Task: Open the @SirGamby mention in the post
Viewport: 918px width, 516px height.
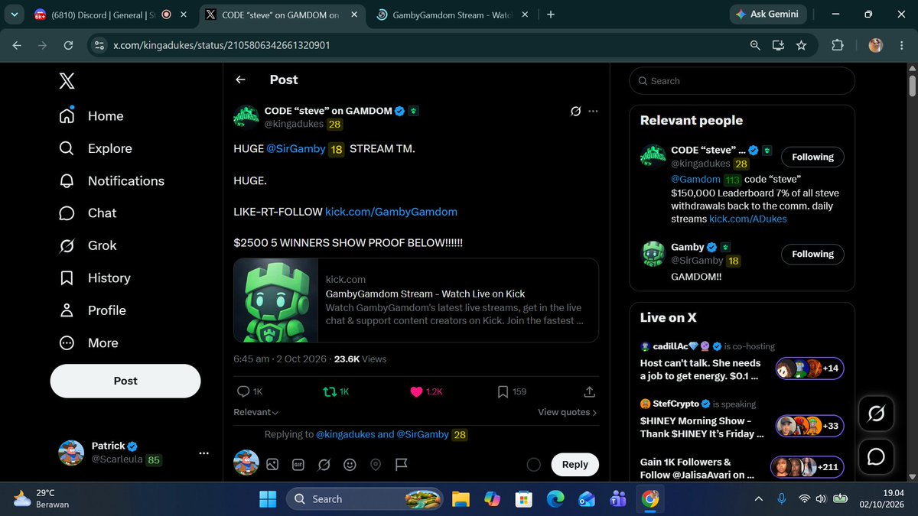Action: tap(296, 149)
